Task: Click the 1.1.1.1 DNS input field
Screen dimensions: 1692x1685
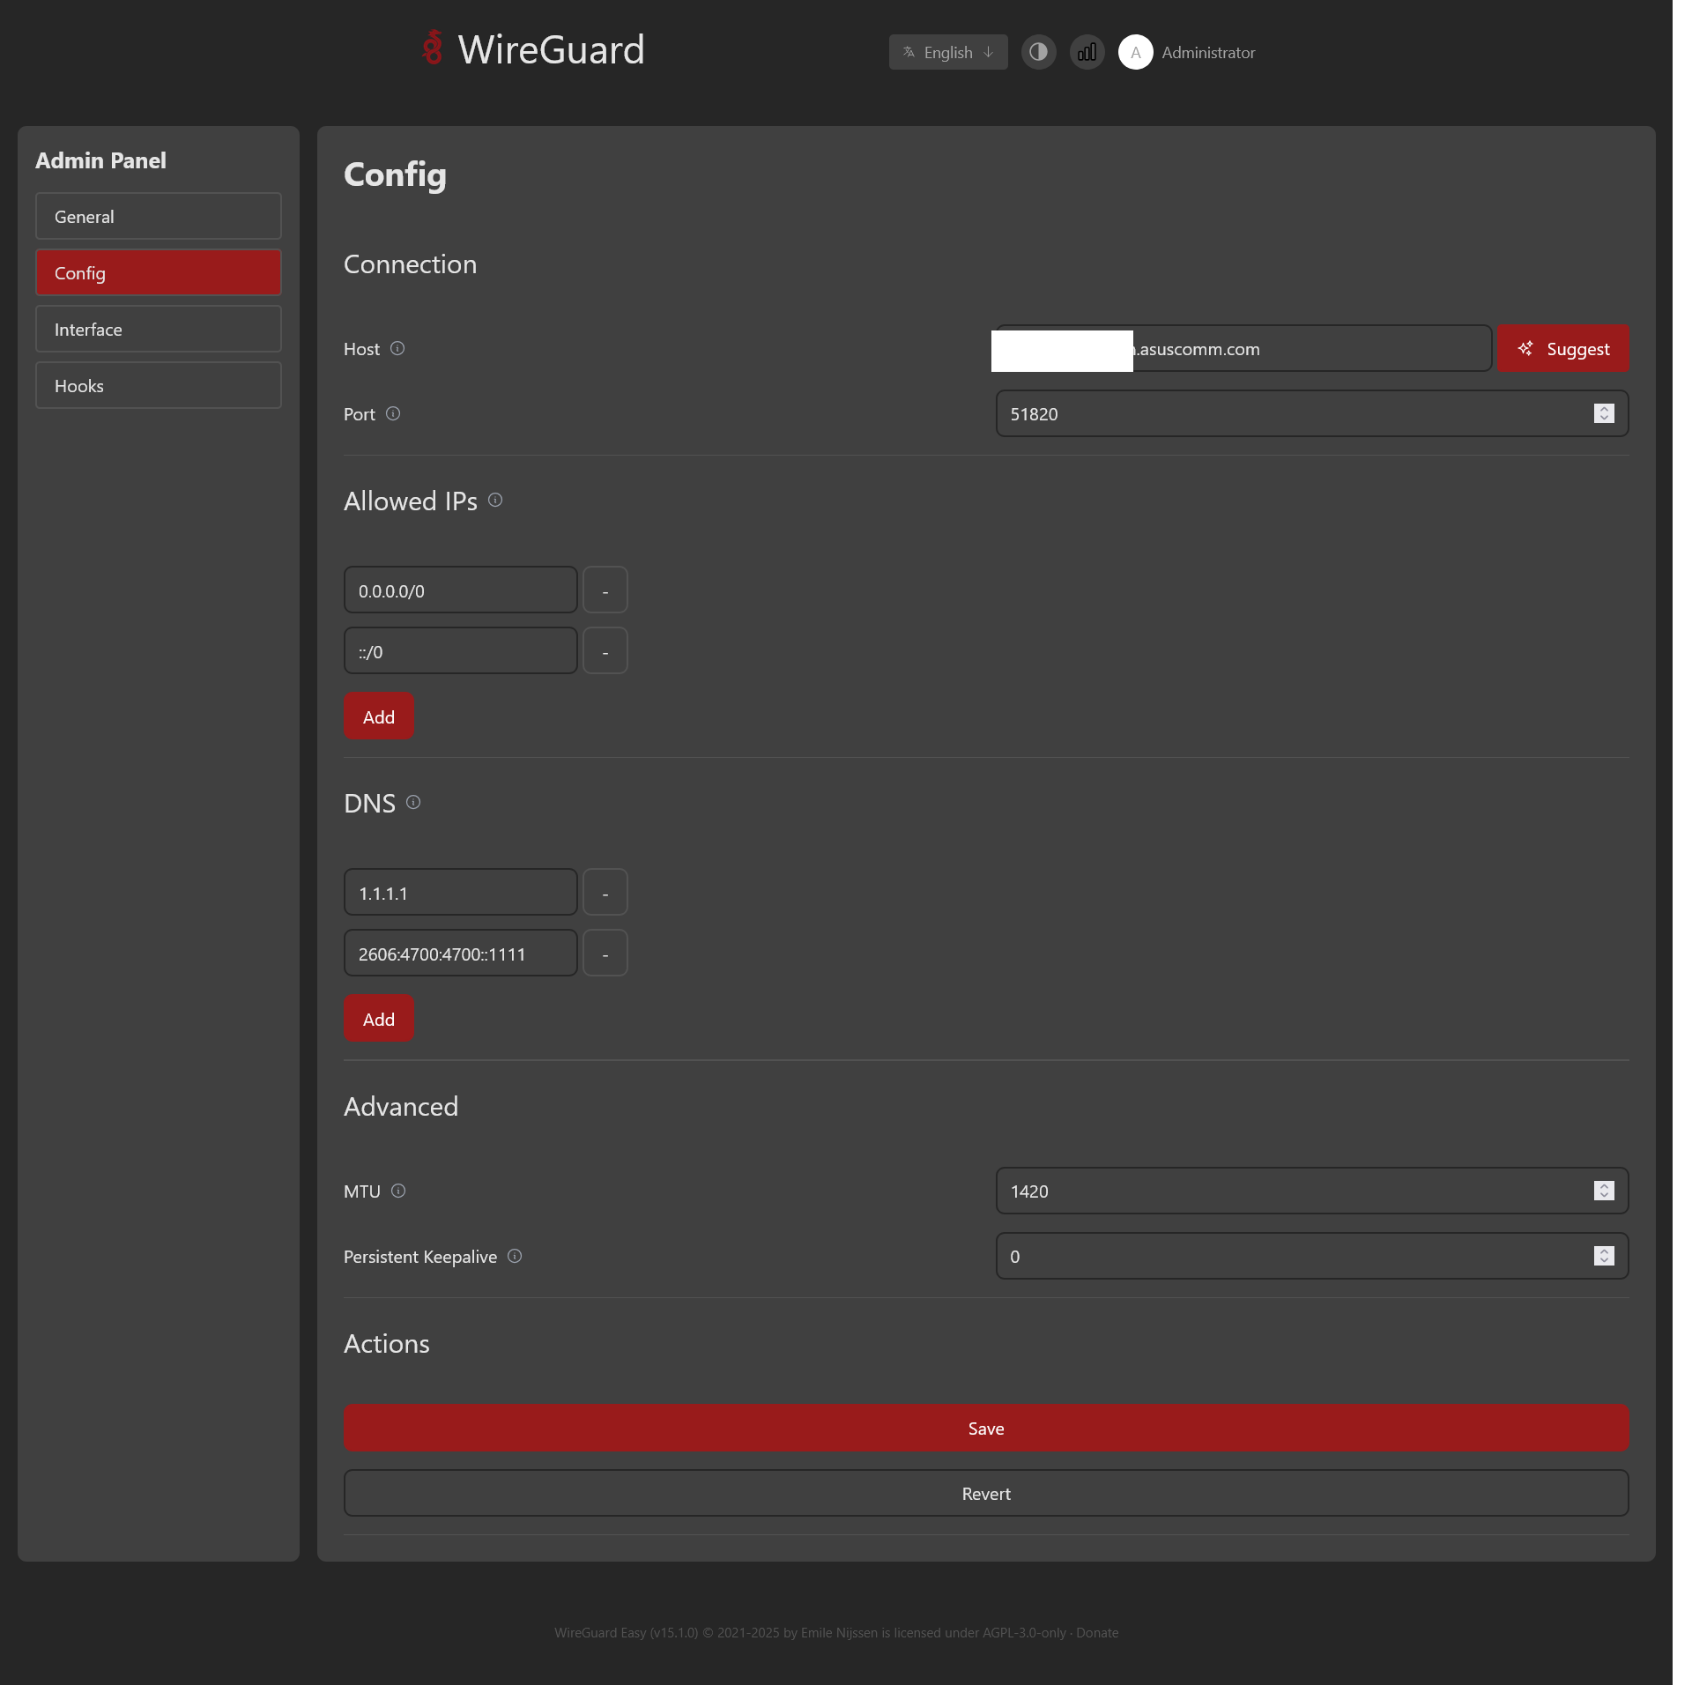Action: [460, 893]
